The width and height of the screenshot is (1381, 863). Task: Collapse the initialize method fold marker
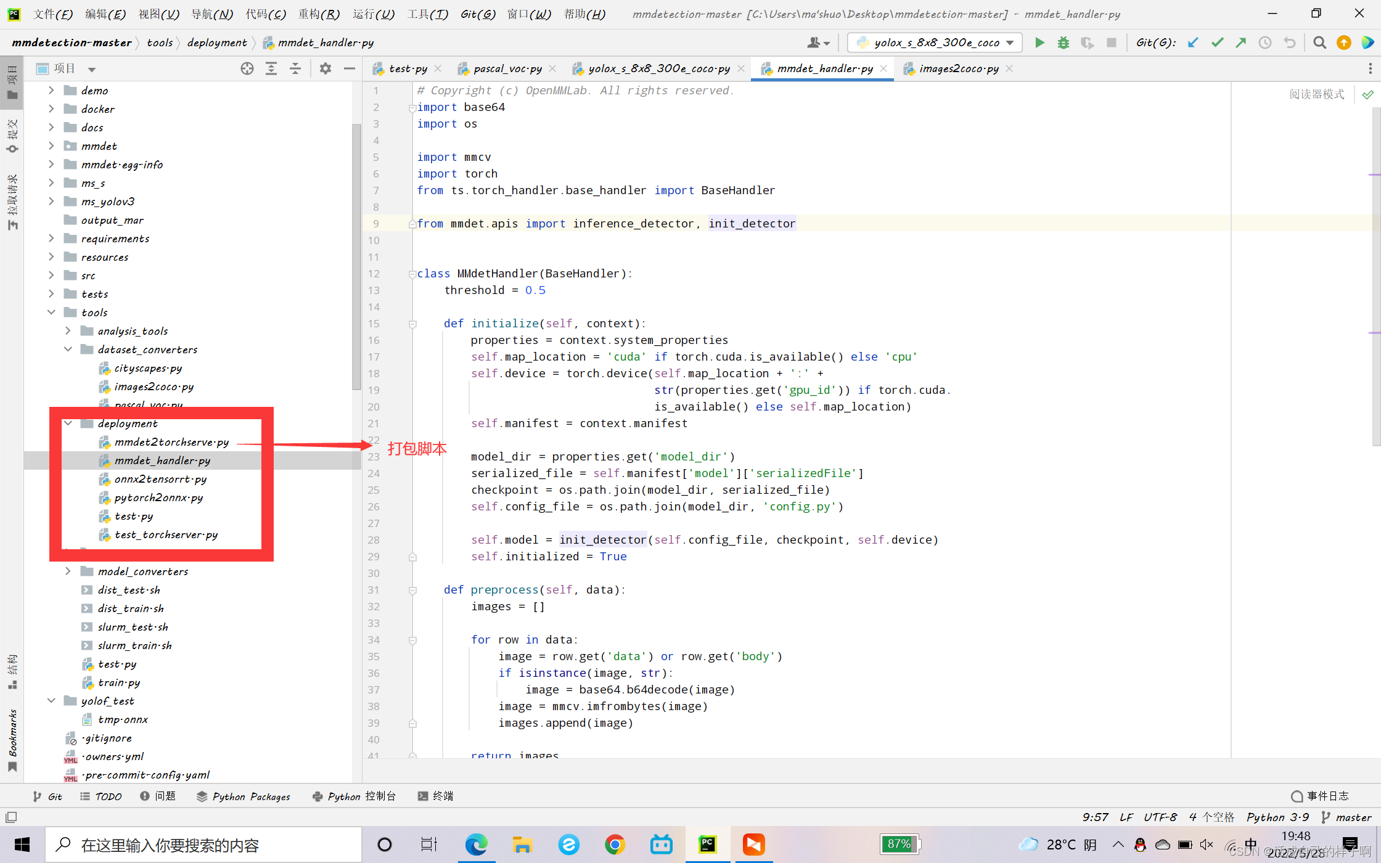[412, 324]
